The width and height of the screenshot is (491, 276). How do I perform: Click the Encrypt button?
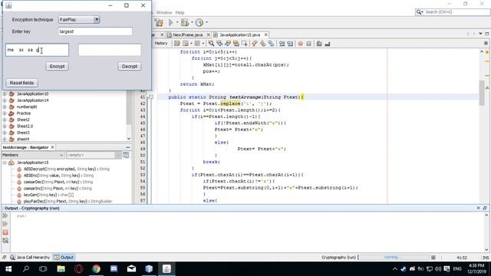(57, 67)
